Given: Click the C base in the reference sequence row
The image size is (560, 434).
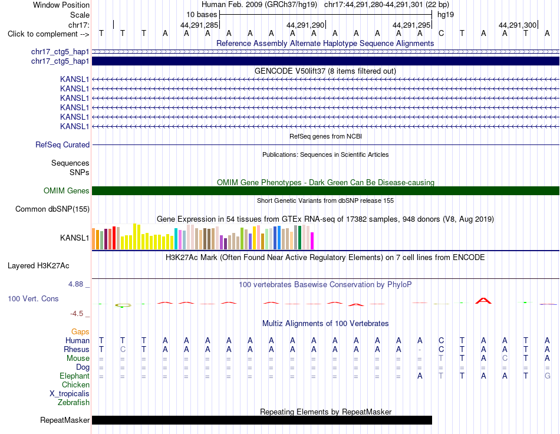Looking at the screenshot, I should point(441,33).
